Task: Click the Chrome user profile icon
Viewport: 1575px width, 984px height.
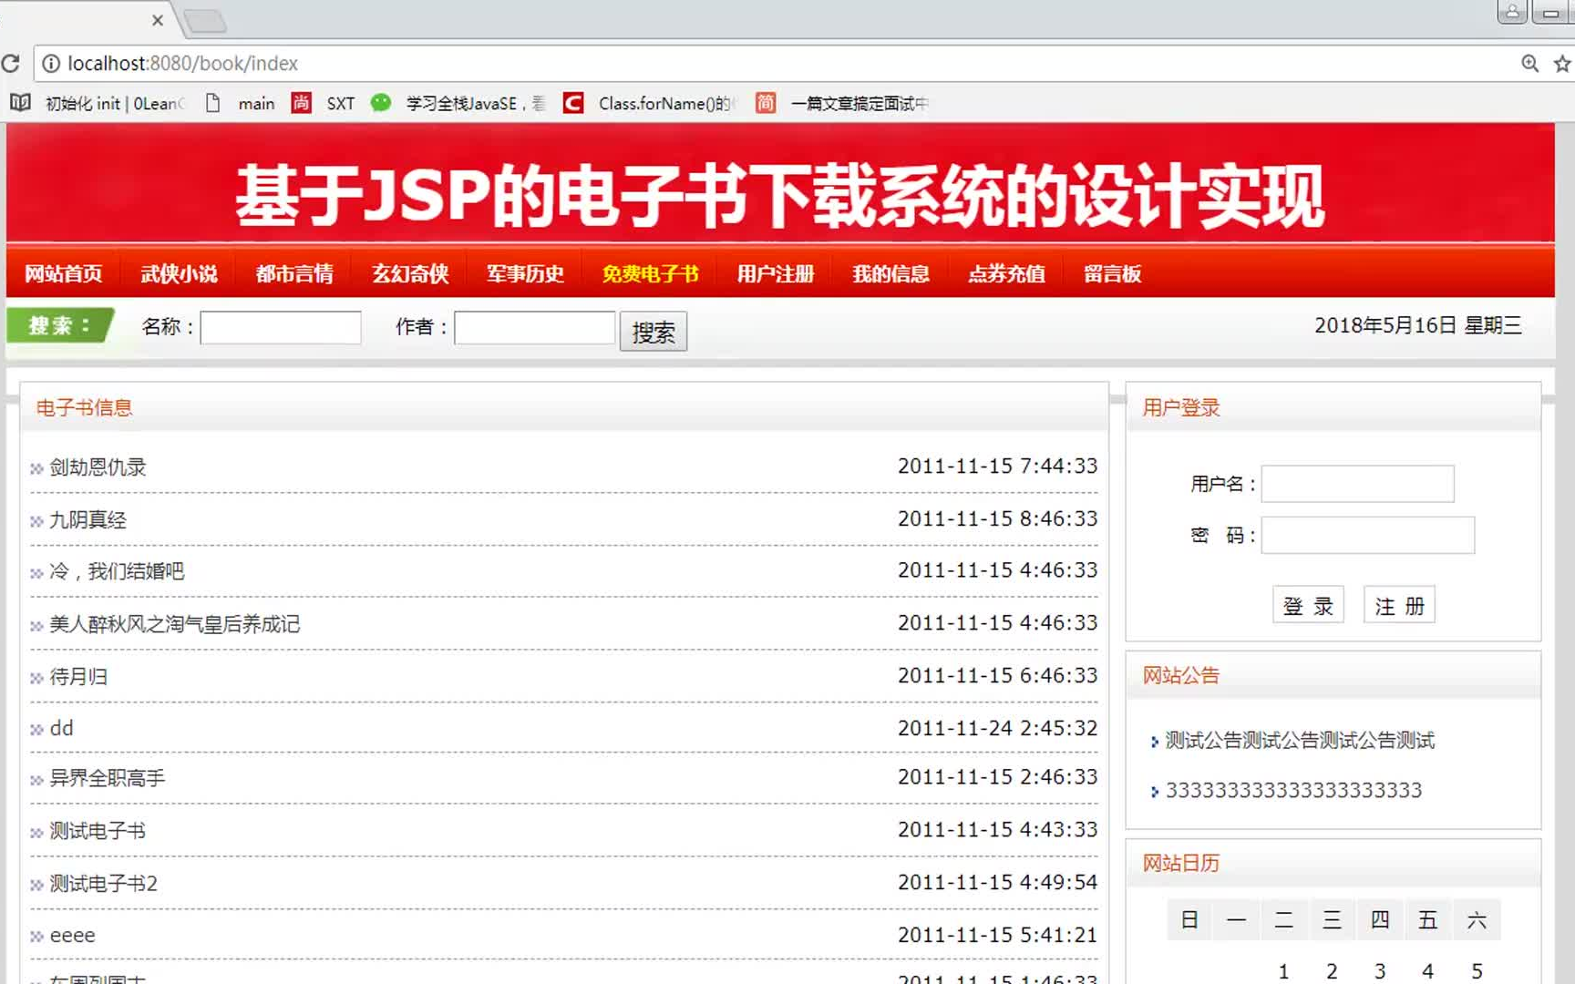Action: (1512, 12)
